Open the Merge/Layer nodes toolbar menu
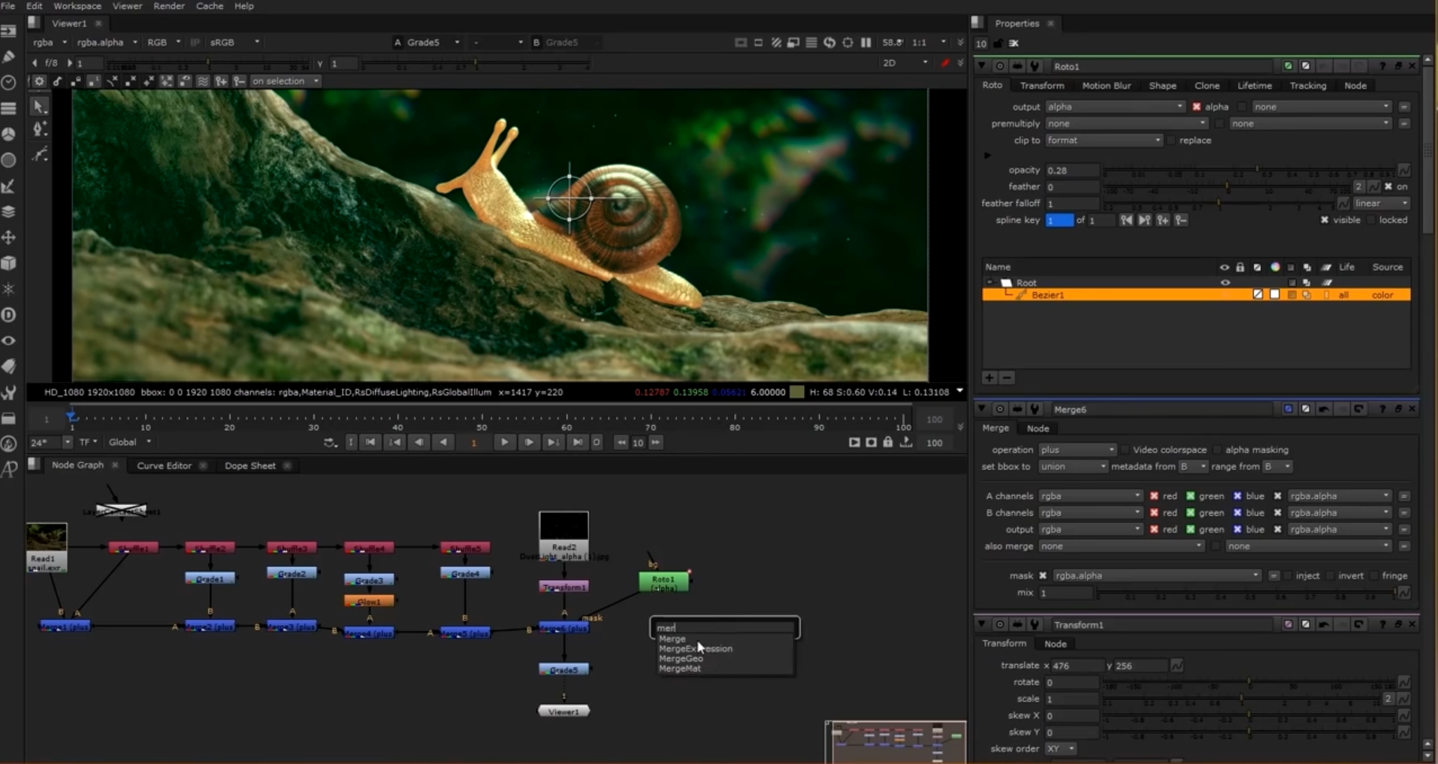 [9, 212]
